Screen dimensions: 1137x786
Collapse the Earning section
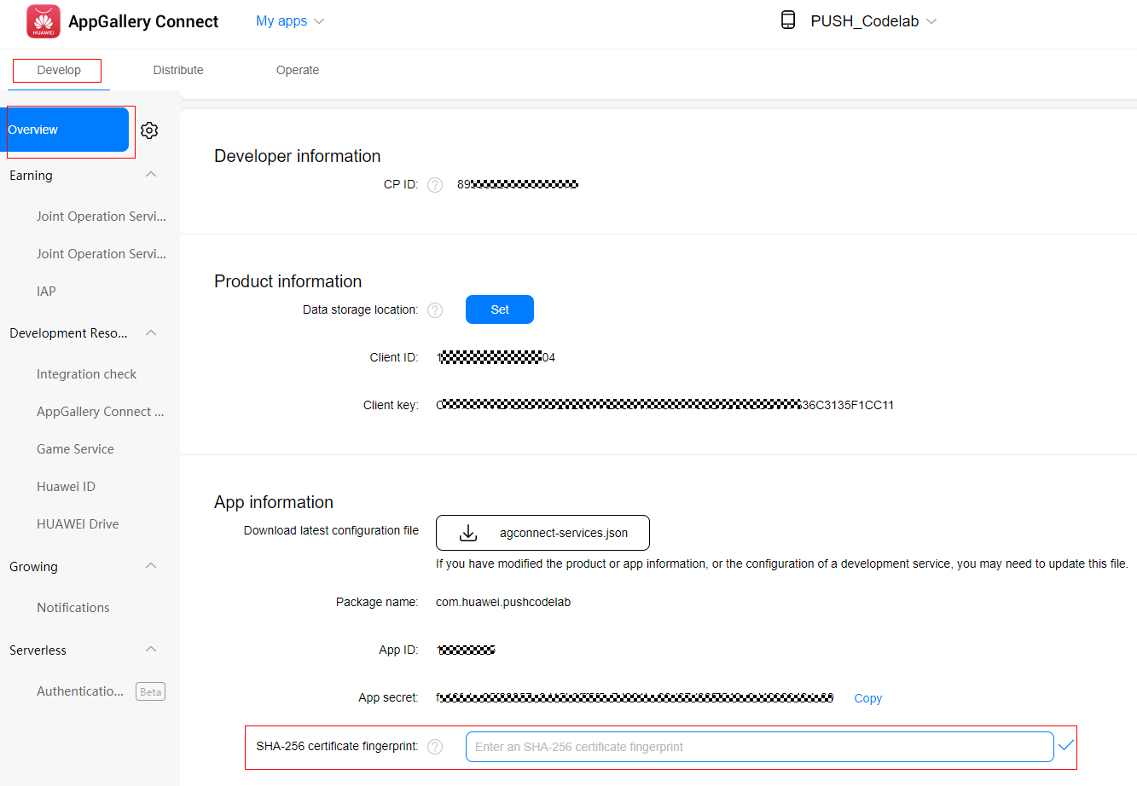pyautogui.click(x=151, y=175)
